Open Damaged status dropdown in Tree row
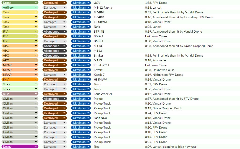240x149 pixels. [x=55, y=146]
